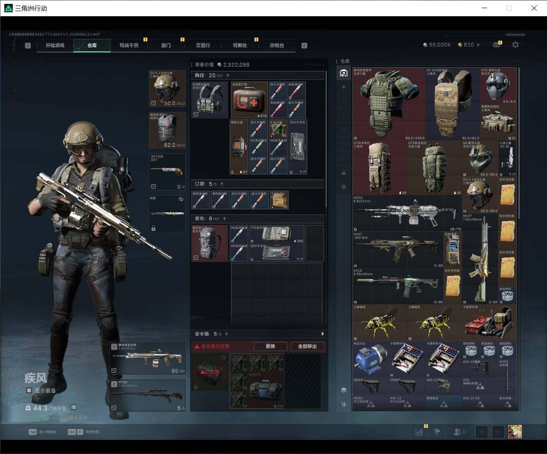Image resolution: width=547 pixels, height=454 pixels.
Task: Select the expired safe box icon
Action: 210,372
